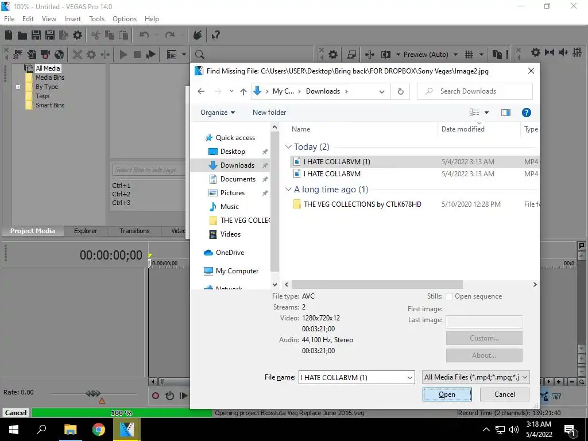Click the Remove selected media X icon

(x=78, y=55)
